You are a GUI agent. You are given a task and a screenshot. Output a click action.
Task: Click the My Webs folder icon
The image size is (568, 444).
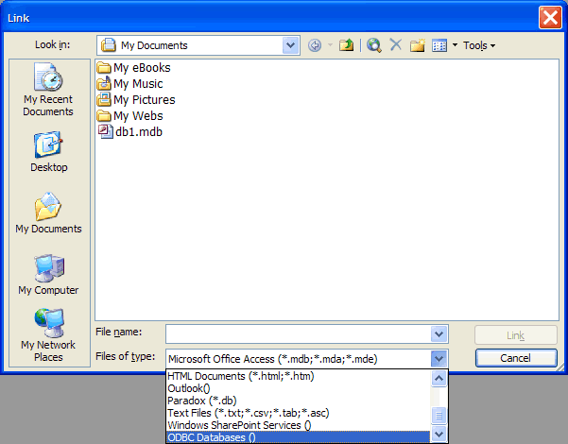(x=104, y=116)
